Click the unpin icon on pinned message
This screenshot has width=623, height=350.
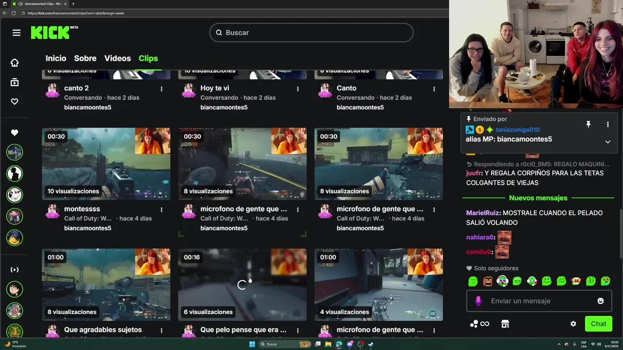(588, 124)
